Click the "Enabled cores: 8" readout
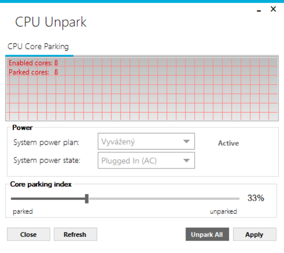This screenshot has height=253, width=284. click(x=33, y=63)
